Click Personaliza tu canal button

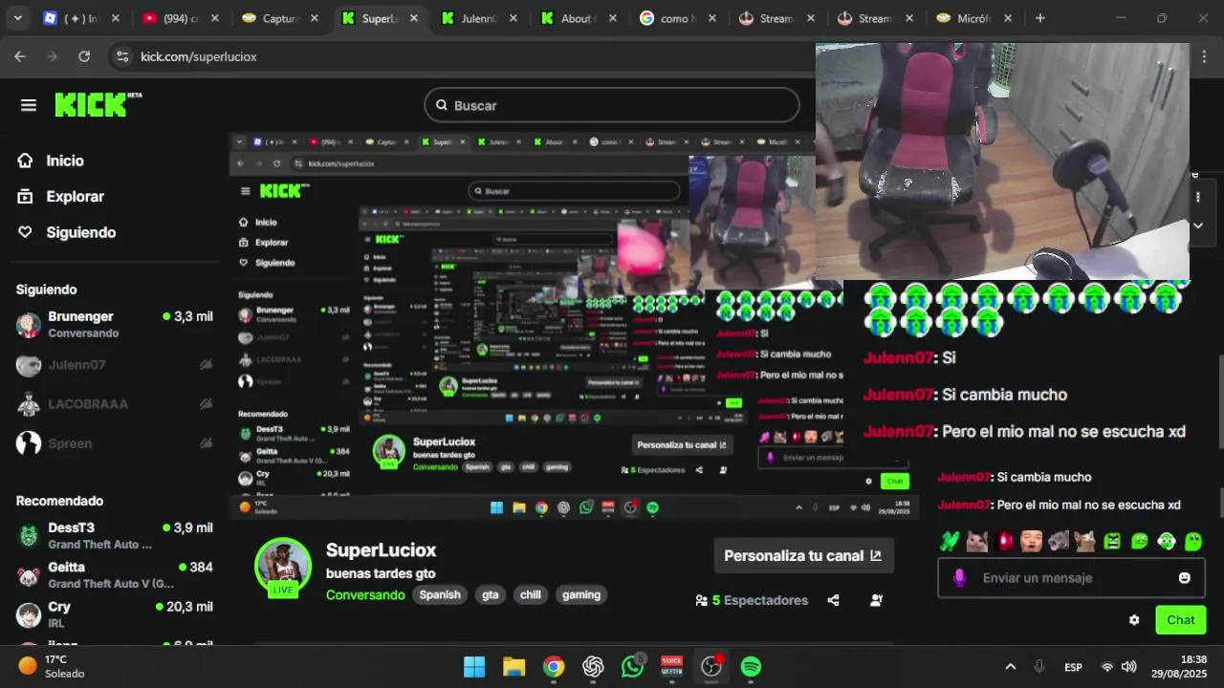pos(803,555)
